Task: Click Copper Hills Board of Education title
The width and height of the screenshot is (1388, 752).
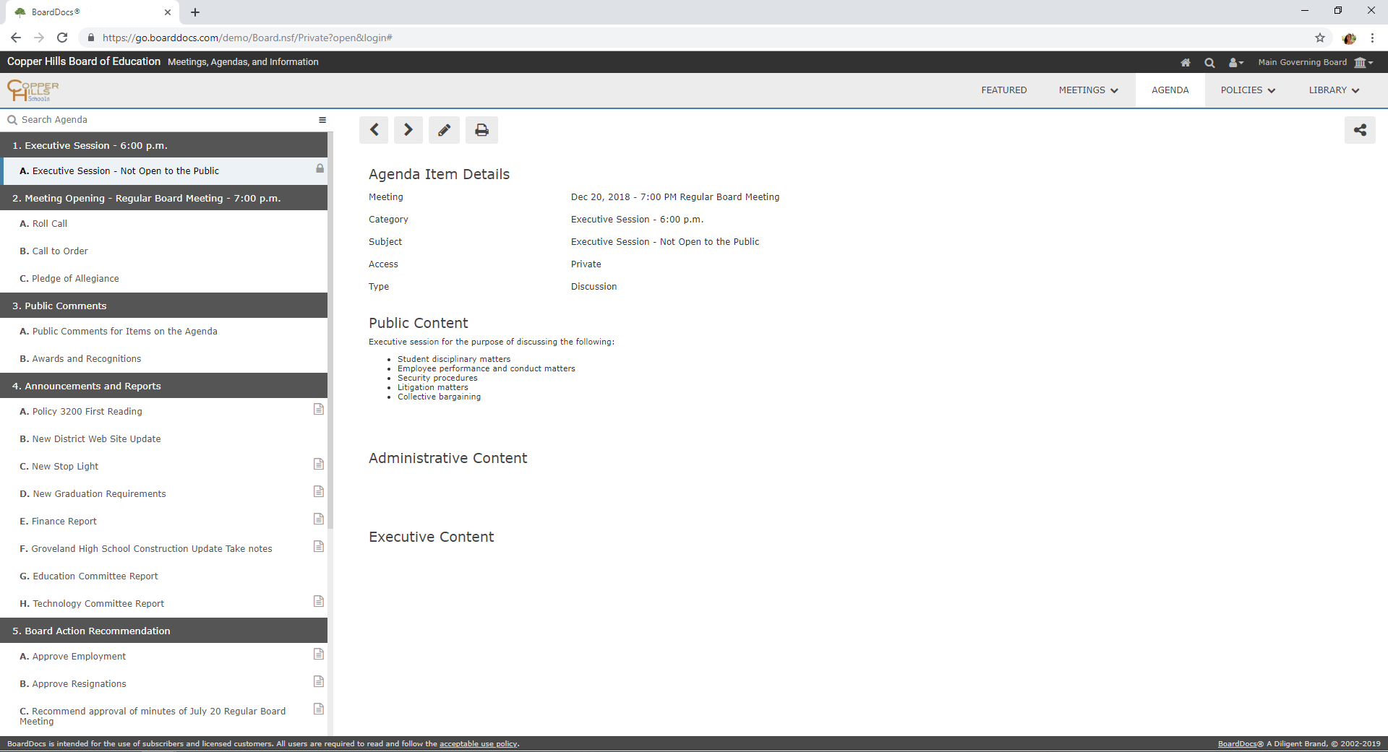Action: pos(84,62)
